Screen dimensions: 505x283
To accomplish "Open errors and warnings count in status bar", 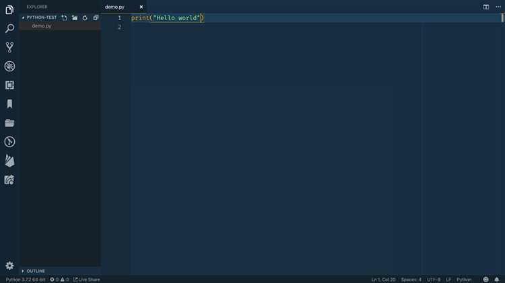I will 59,280.
